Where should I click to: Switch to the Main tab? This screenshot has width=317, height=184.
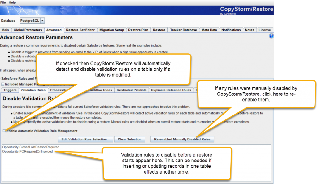(x=5, y=30)
